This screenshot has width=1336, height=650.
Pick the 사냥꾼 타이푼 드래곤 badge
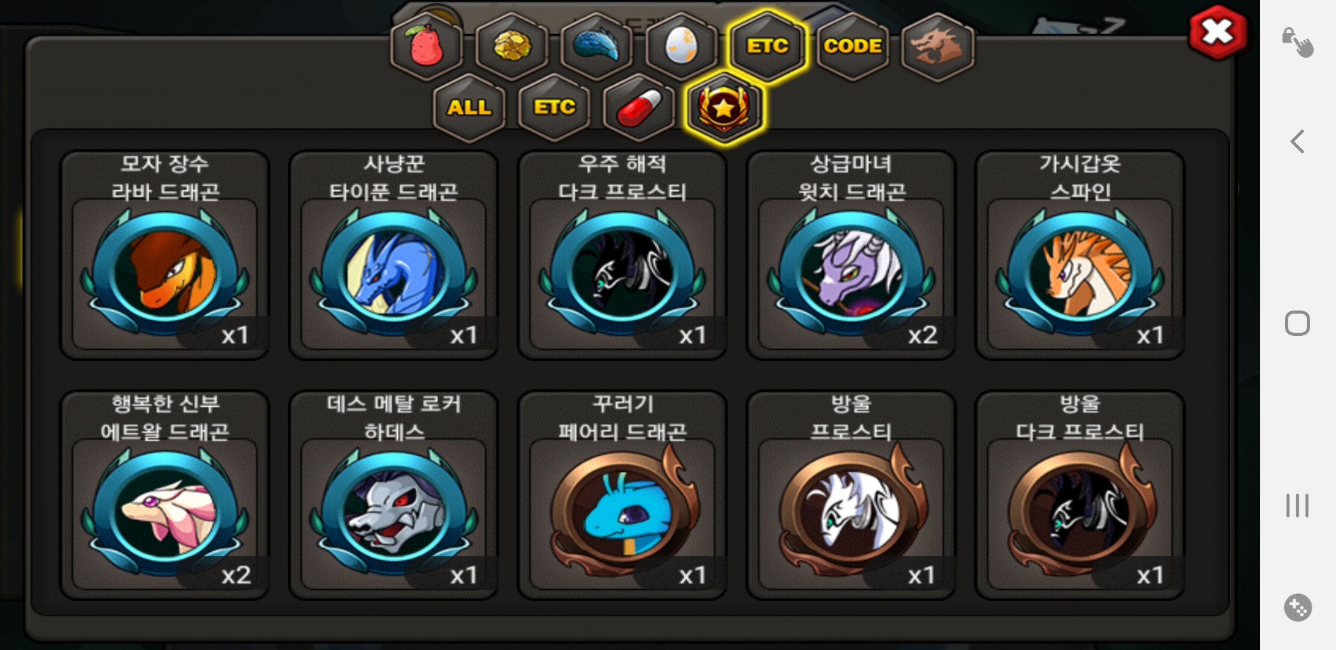point(394,255)
